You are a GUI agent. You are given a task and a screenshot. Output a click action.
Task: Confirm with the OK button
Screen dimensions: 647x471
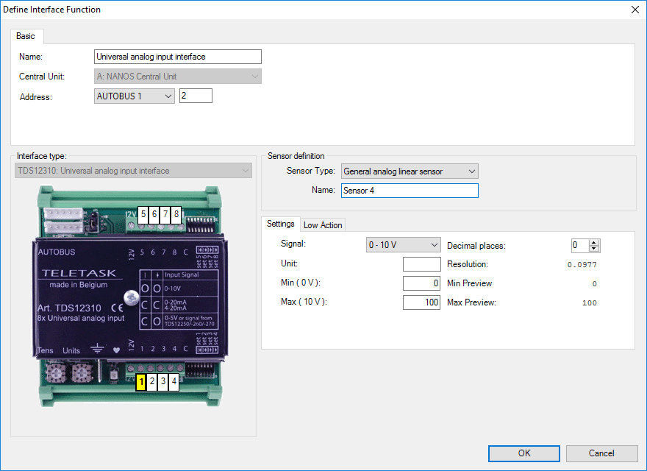click(524, 453)
